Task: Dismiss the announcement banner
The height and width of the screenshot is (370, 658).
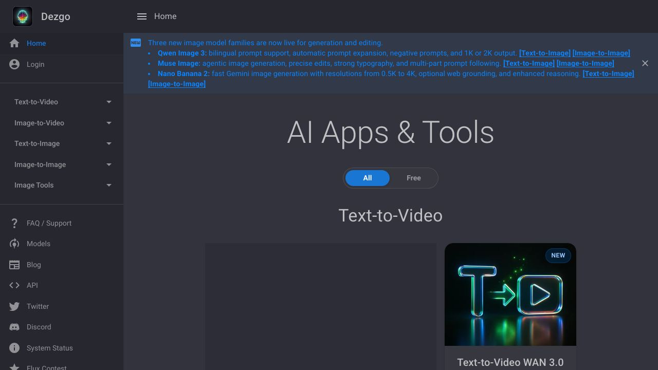Action: click(x=645, y=63)
